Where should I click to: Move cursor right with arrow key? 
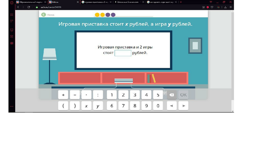183,106
